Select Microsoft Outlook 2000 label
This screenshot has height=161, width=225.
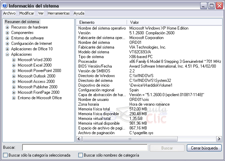pyautogui.click(x=36, y=76)
